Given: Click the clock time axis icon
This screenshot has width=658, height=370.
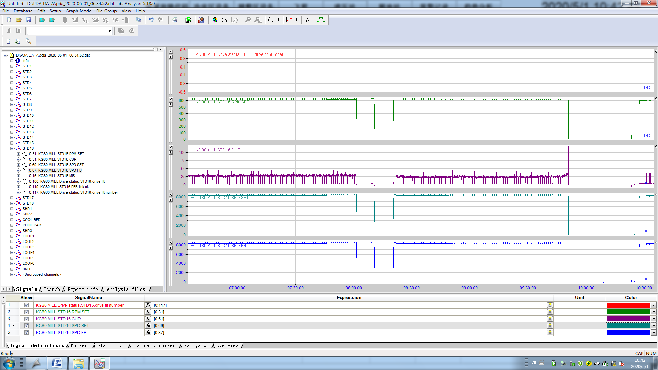Looking at the screenshot, I should 271,20.
